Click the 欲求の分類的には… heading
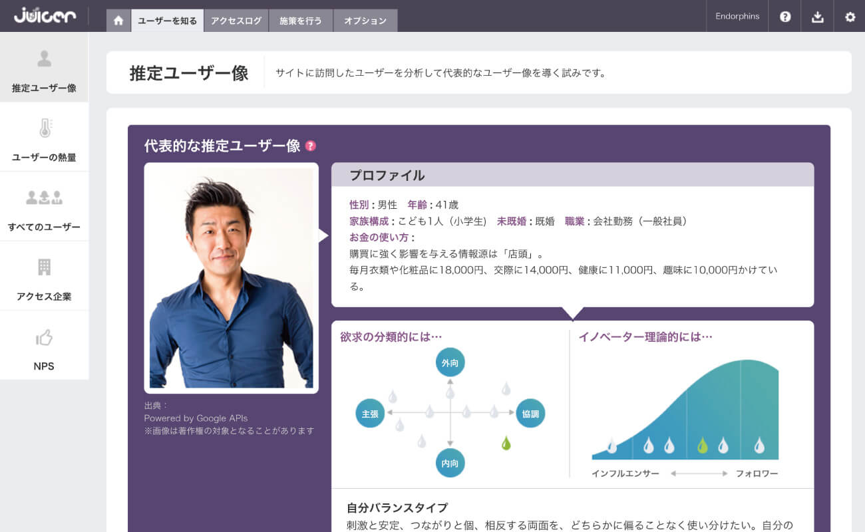This screenshot has height=532, width=865. click(x=391, y=336)
